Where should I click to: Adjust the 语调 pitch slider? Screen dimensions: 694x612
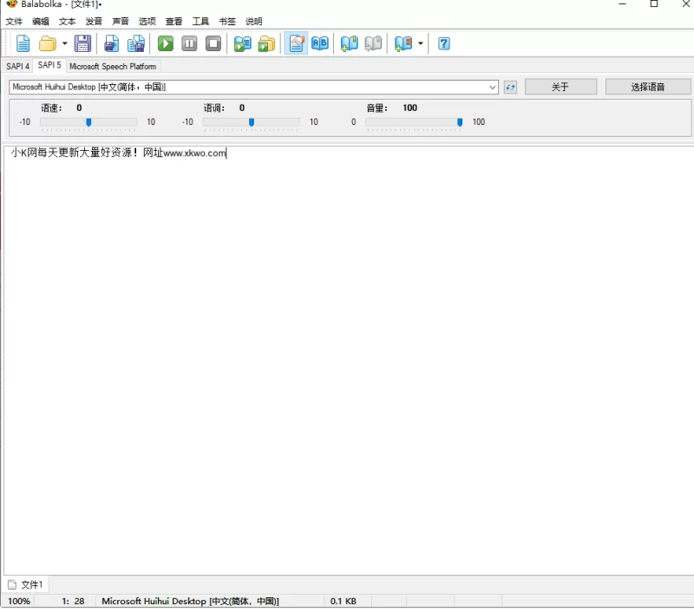[252, 122]
